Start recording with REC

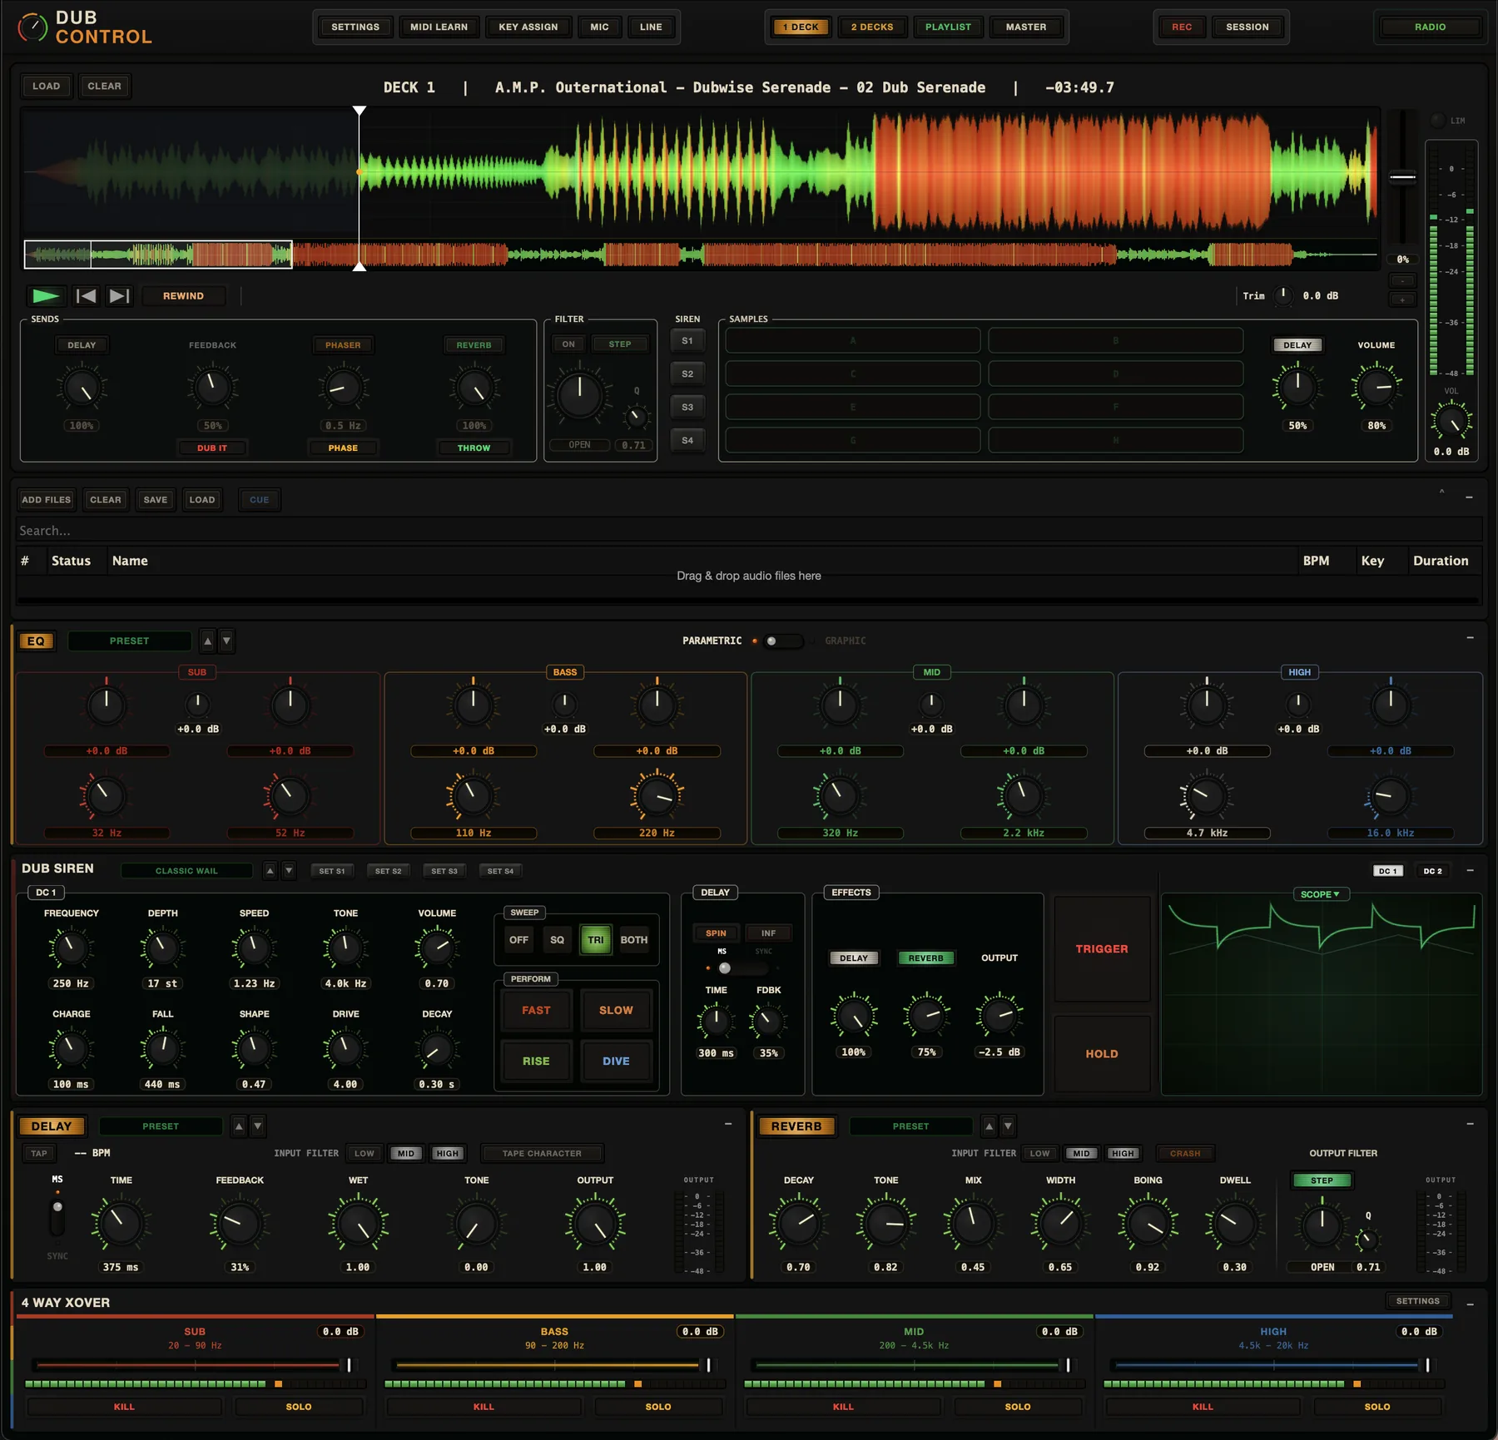pos(1182,27)
